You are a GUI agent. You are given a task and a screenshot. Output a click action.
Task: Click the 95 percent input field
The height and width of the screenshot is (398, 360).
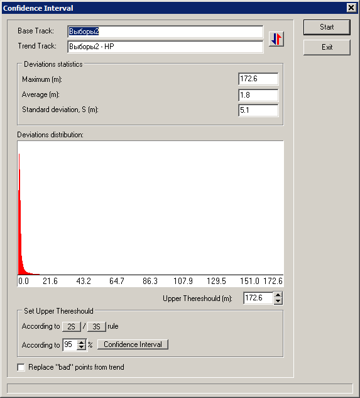(x=70, y=344)
